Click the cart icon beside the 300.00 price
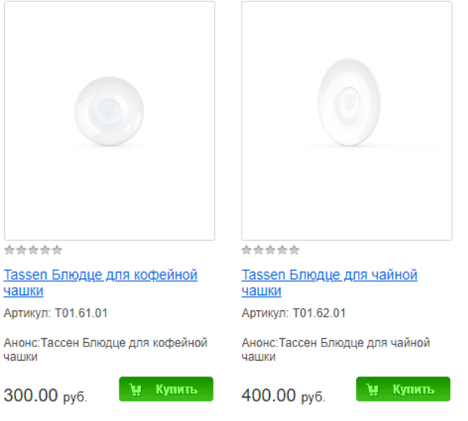 [x=135, y=389]
